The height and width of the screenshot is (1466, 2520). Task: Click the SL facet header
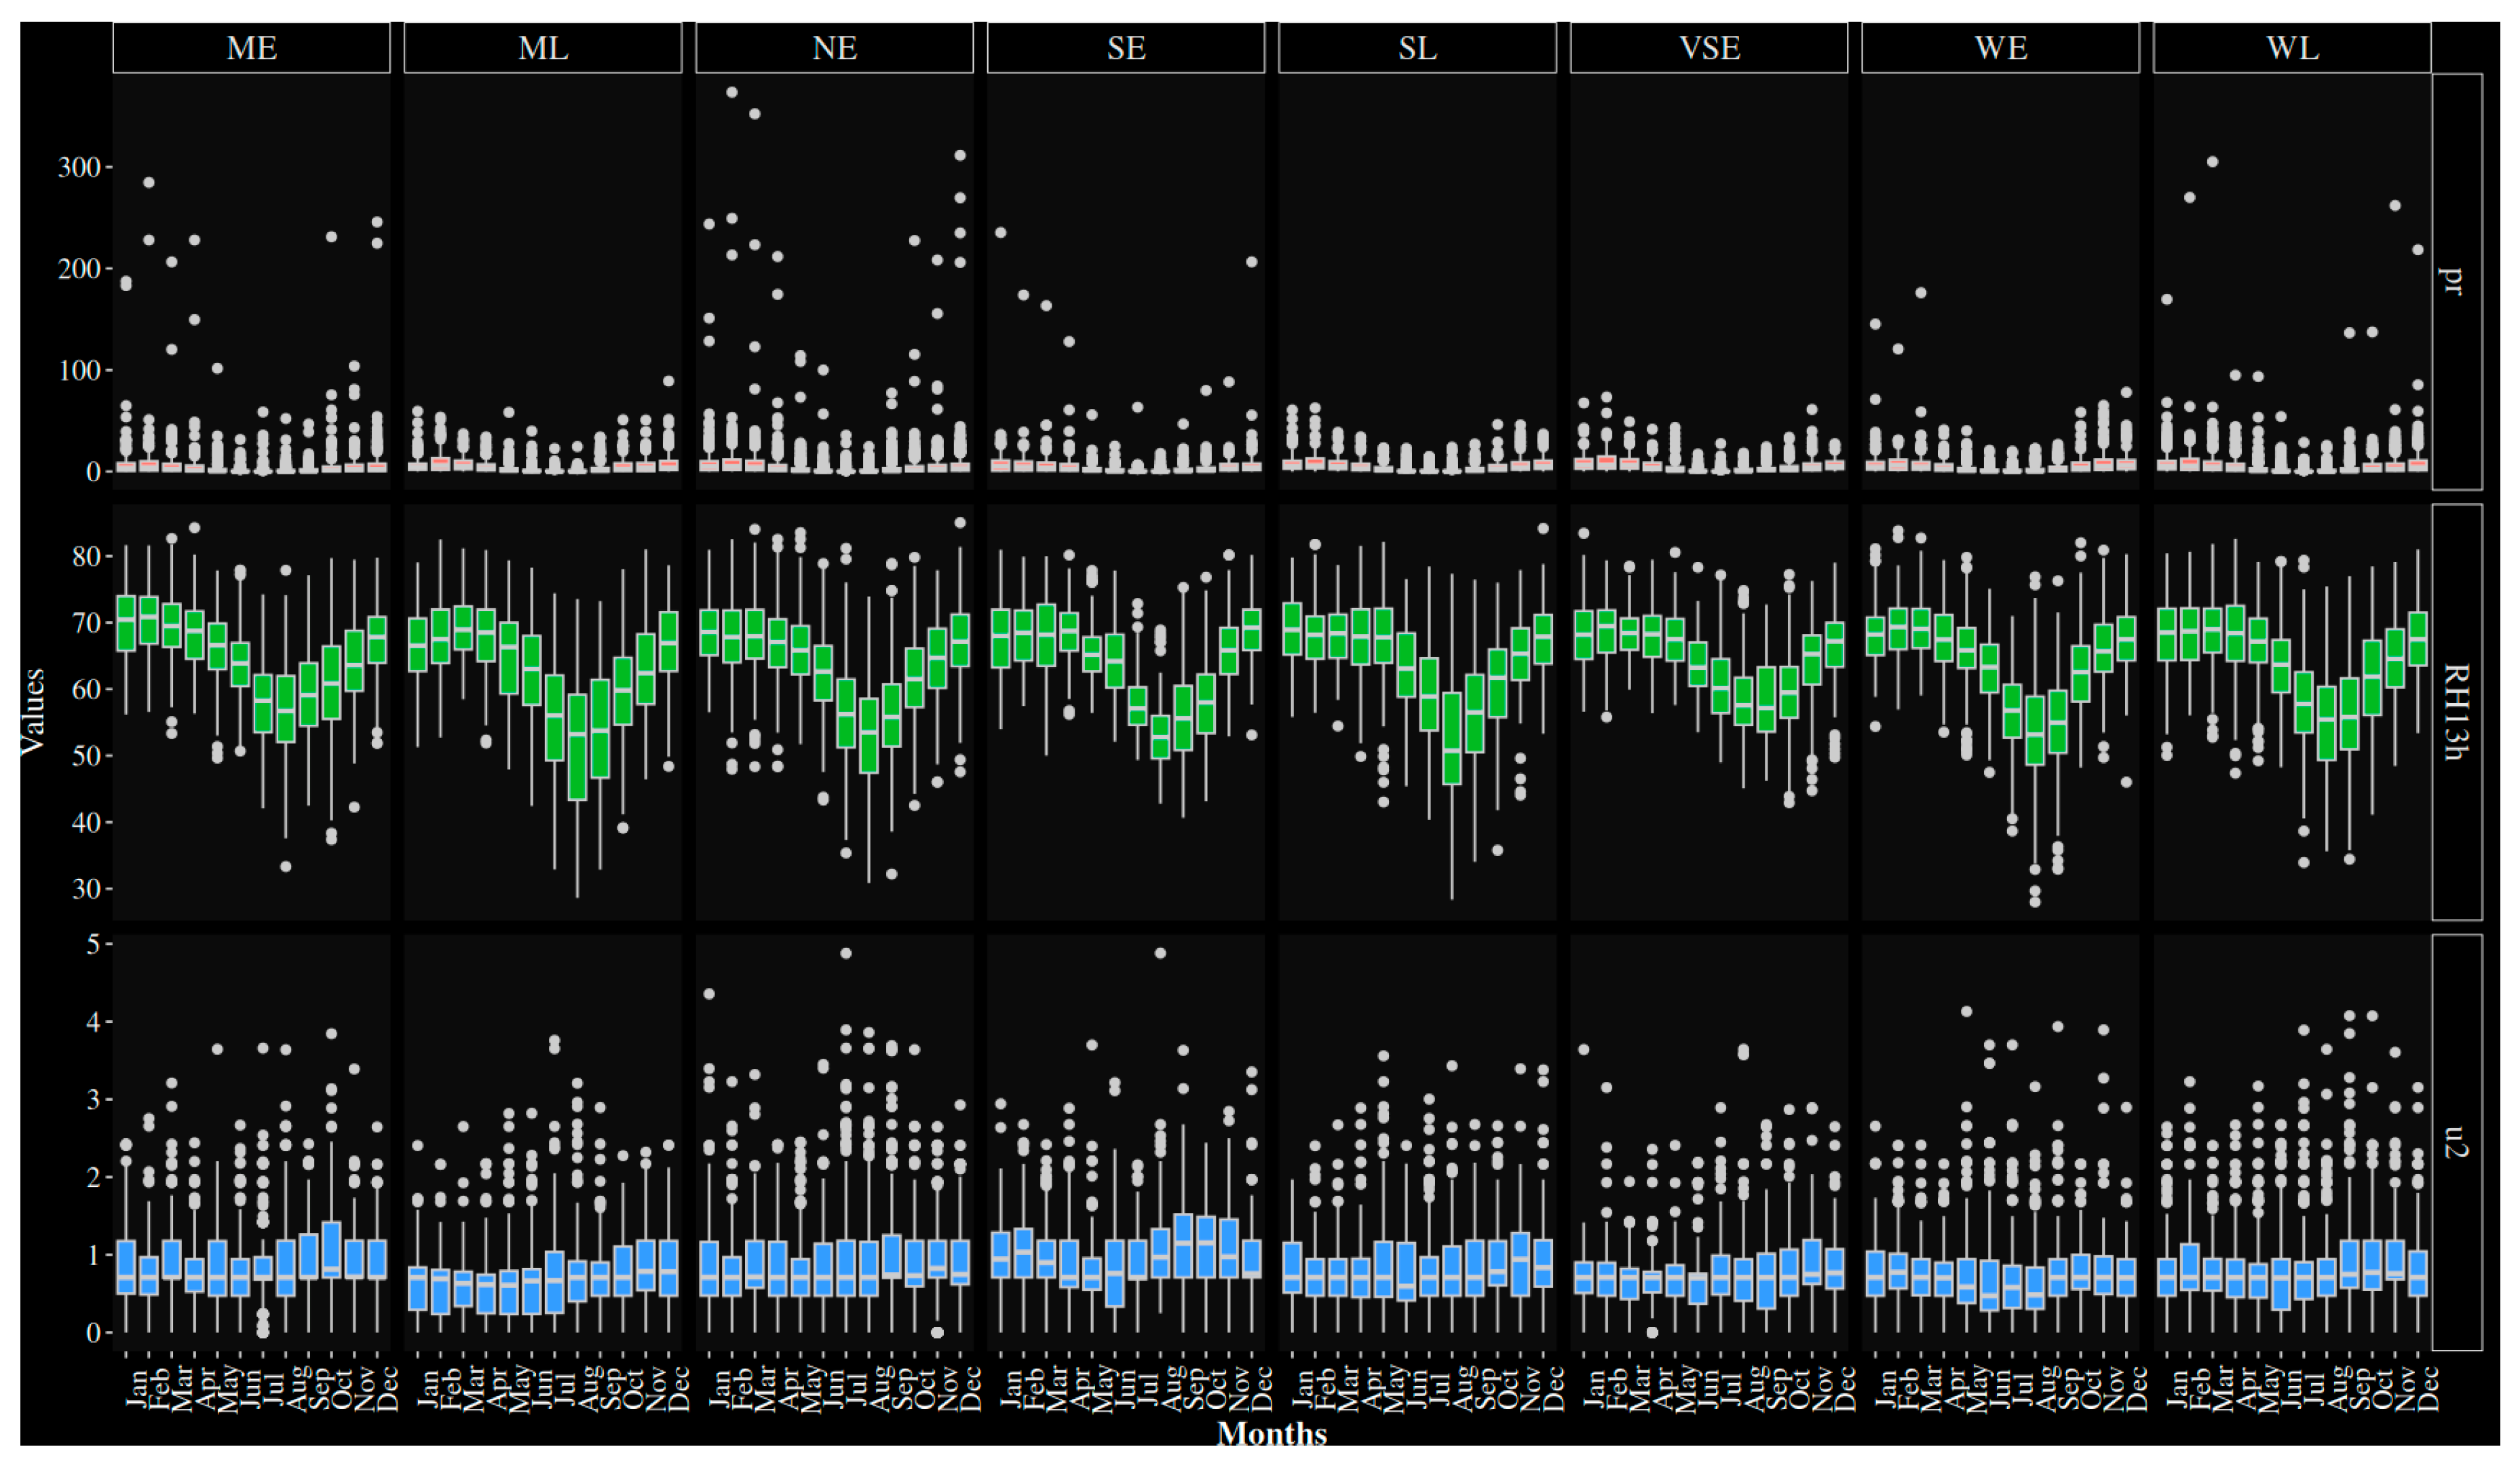[1417, 48]
